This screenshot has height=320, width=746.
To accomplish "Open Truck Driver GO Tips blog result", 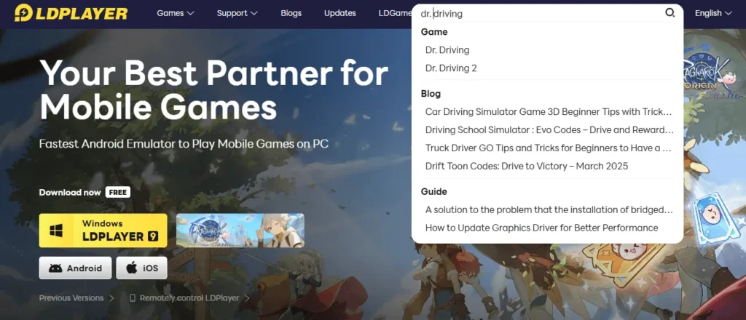I will click(549, 148).
